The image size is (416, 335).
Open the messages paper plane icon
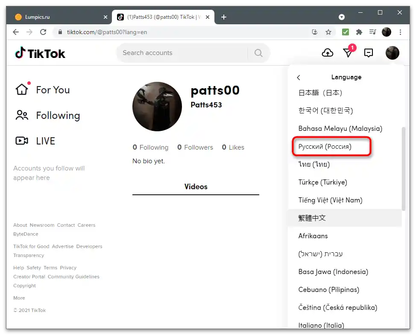coord(348,53)
